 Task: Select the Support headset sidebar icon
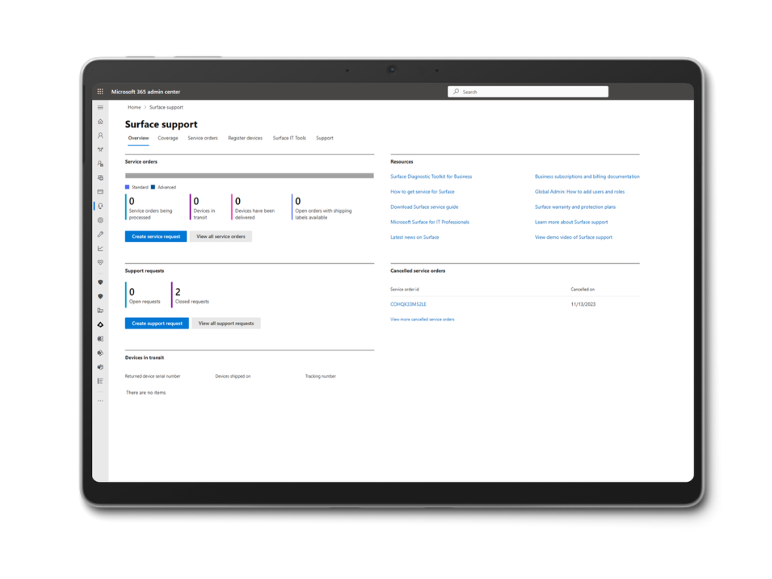100,206
